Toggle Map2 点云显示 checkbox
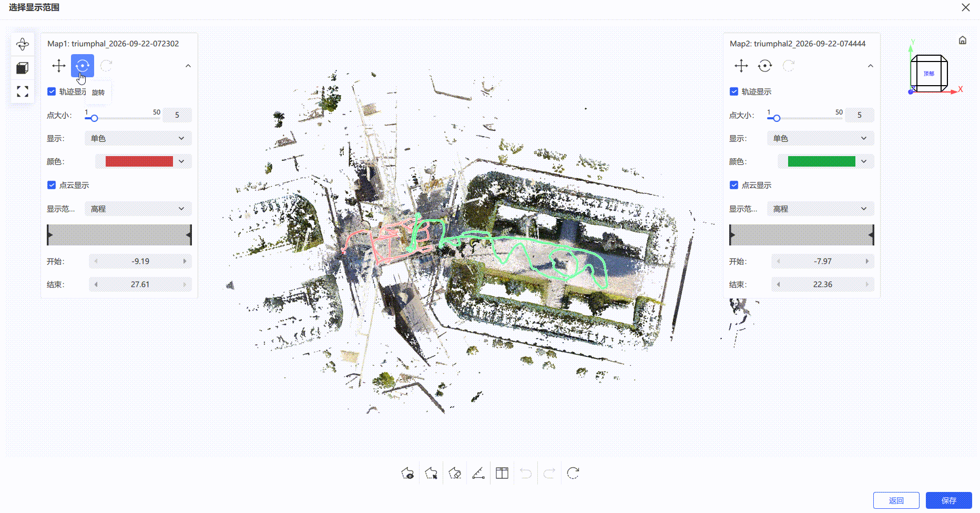The image size is (980, 513). click(734, 185)
